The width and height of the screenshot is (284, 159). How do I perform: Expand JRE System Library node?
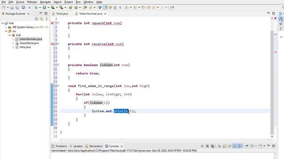tap(6, 27)
